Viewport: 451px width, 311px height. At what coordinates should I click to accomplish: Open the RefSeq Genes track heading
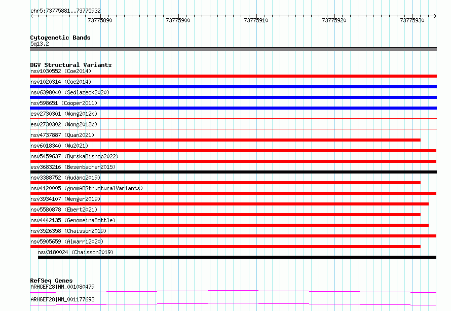click(51, 281)
